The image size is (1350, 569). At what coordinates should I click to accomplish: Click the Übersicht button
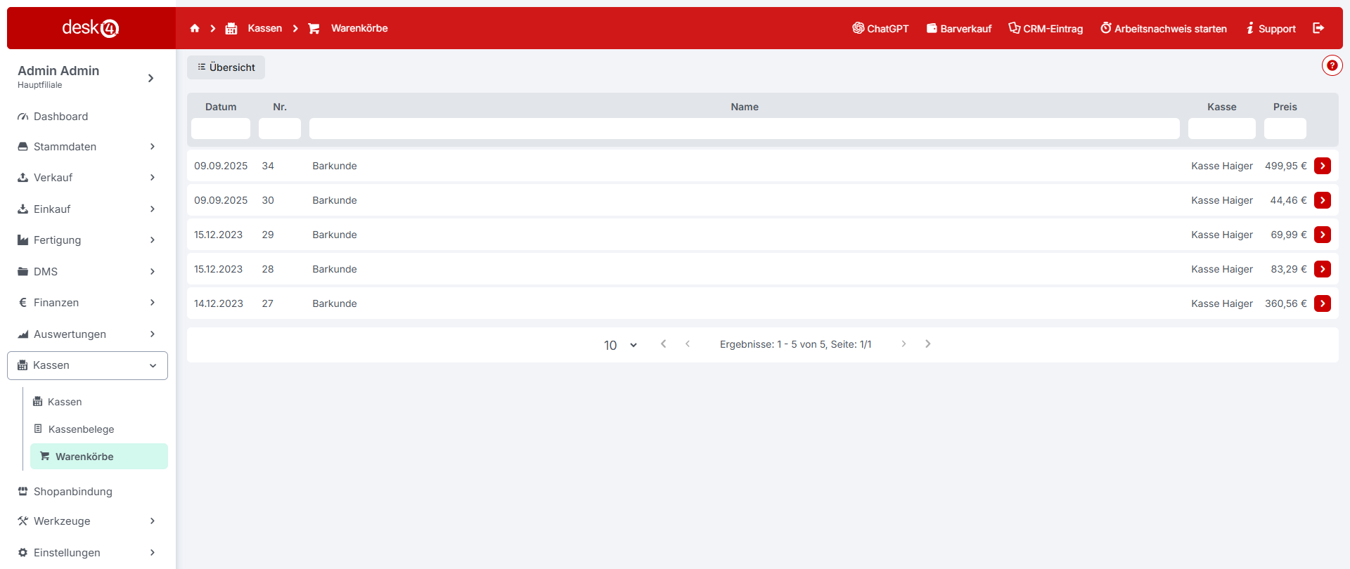click(226, 67)
